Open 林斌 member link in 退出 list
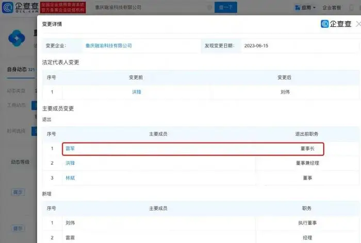 [x=70, y=178]
